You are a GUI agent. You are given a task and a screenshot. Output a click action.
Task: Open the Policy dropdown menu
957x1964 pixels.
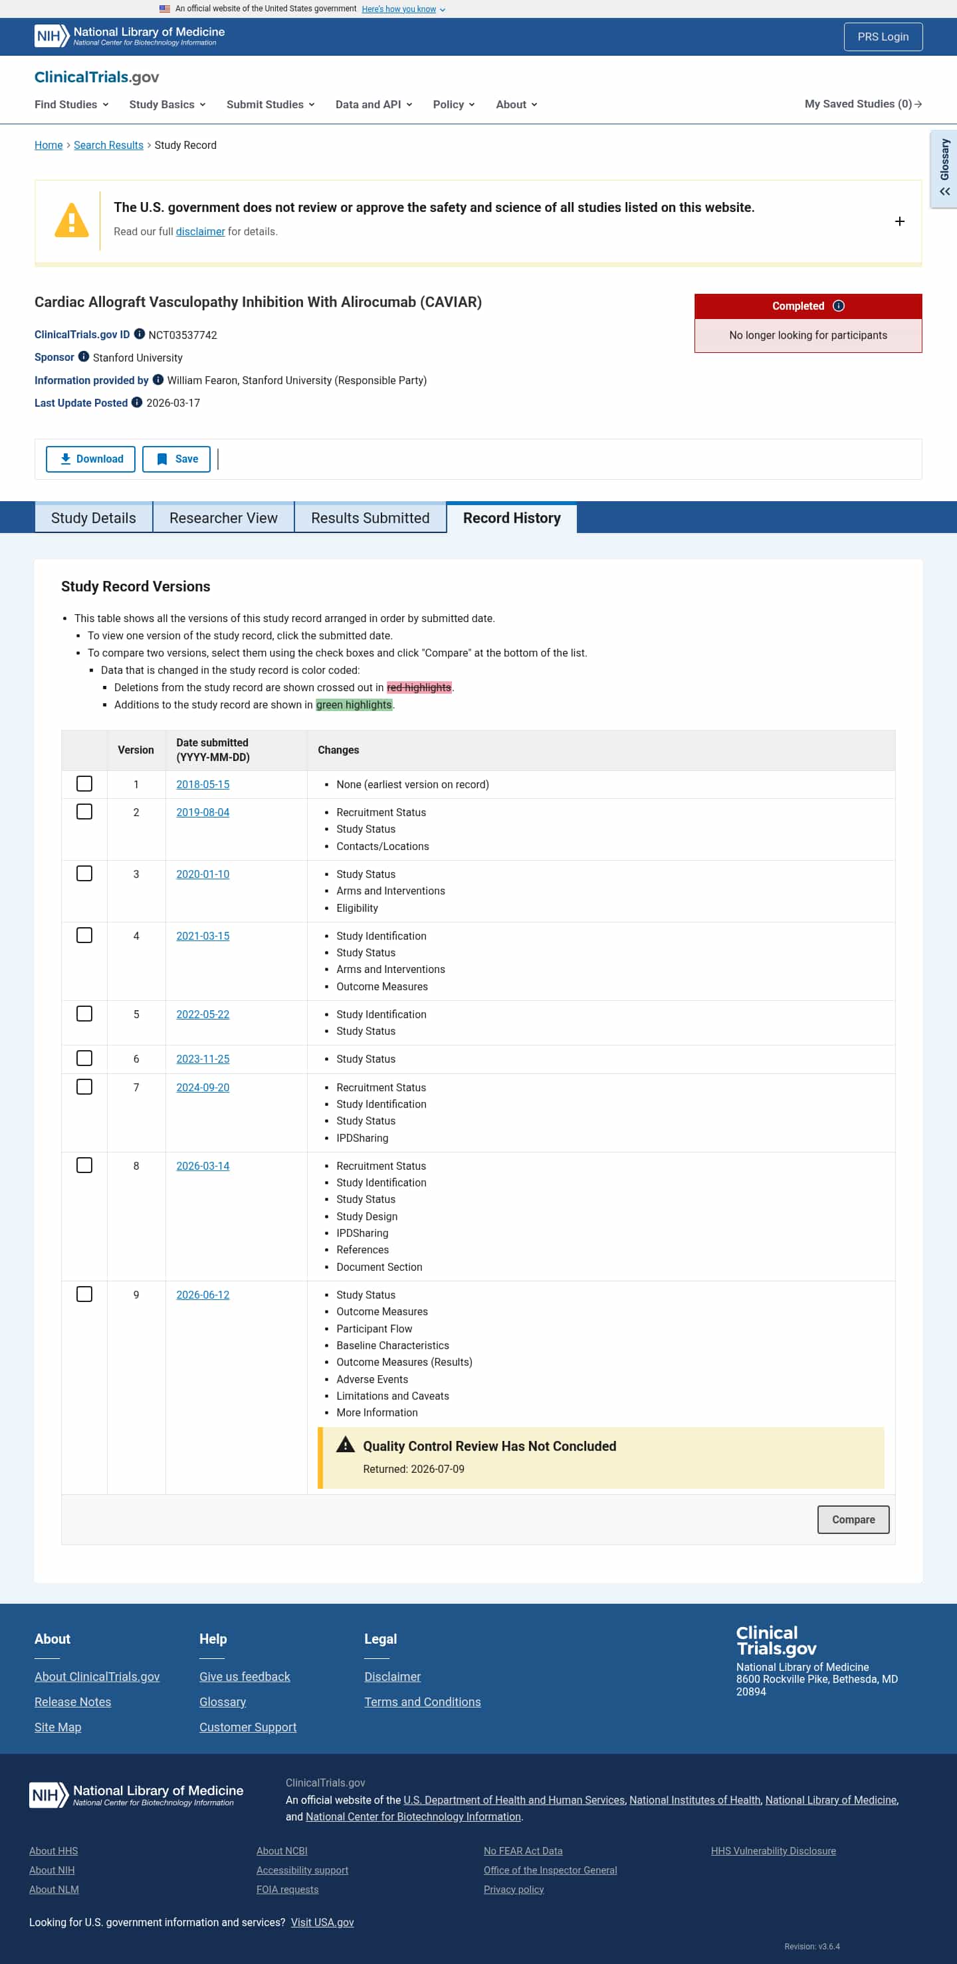454,104
